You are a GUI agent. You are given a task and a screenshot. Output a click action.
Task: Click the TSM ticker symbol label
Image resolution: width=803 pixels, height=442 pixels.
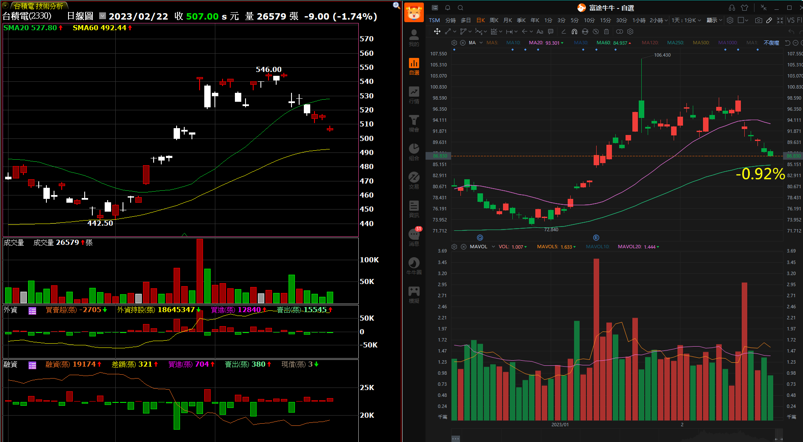[x=434, y=20]
